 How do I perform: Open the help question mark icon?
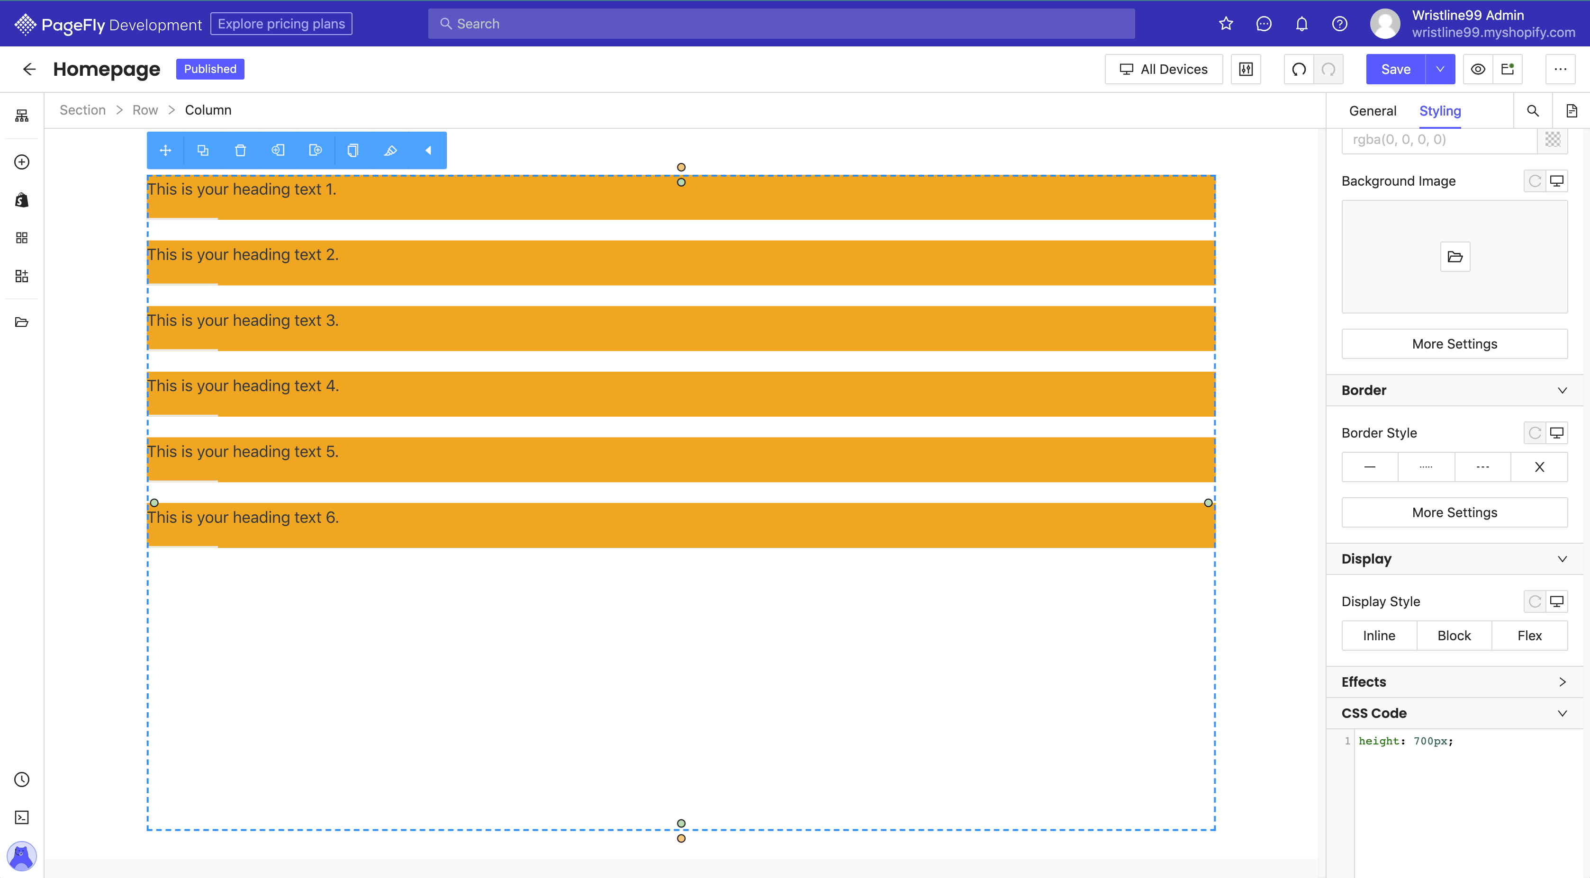pyautogui.click(x=1339, y=24)
